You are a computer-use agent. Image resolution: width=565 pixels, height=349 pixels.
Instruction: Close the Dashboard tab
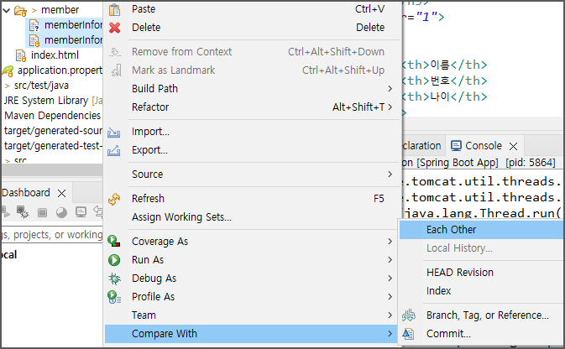(61, 194)
